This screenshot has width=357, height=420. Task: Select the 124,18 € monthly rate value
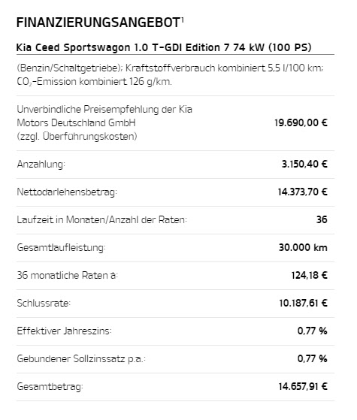point(310,275)
